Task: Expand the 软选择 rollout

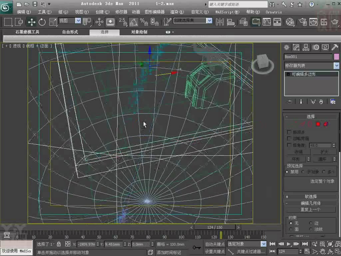Action: tap(311, 197)
